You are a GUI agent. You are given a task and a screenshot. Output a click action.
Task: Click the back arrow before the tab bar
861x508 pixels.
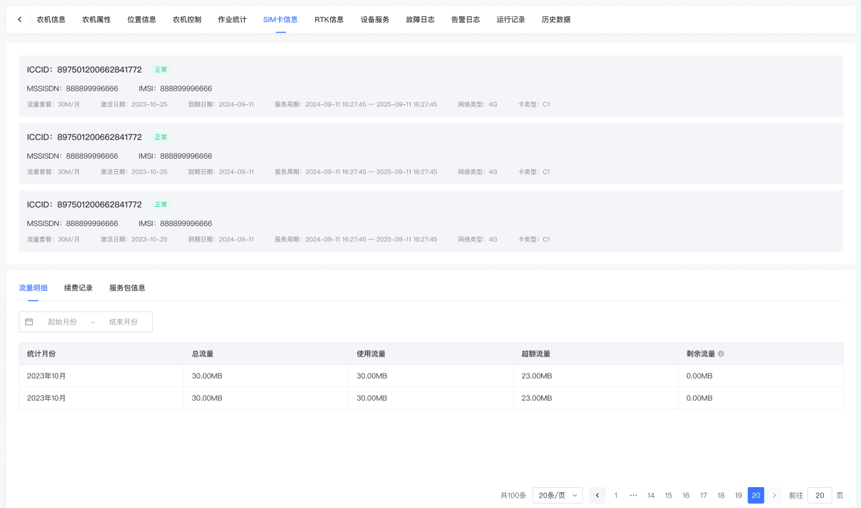[x=20, y=20]
